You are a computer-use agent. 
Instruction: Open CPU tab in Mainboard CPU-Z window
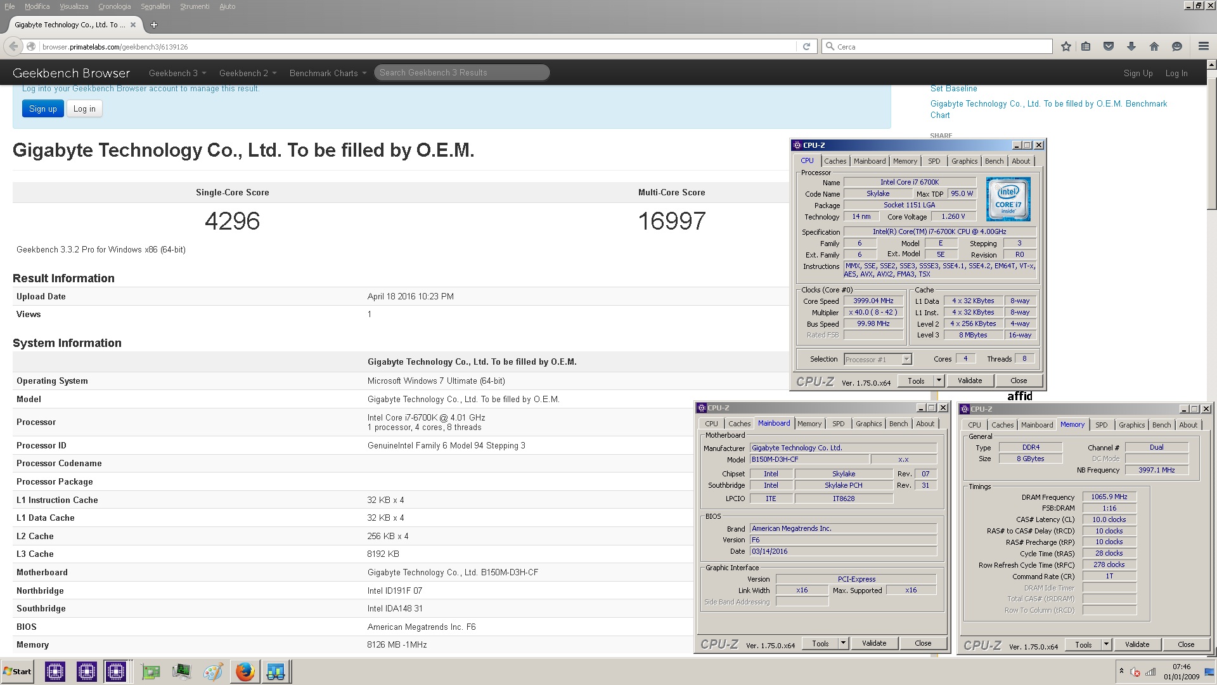pos(711,424)
